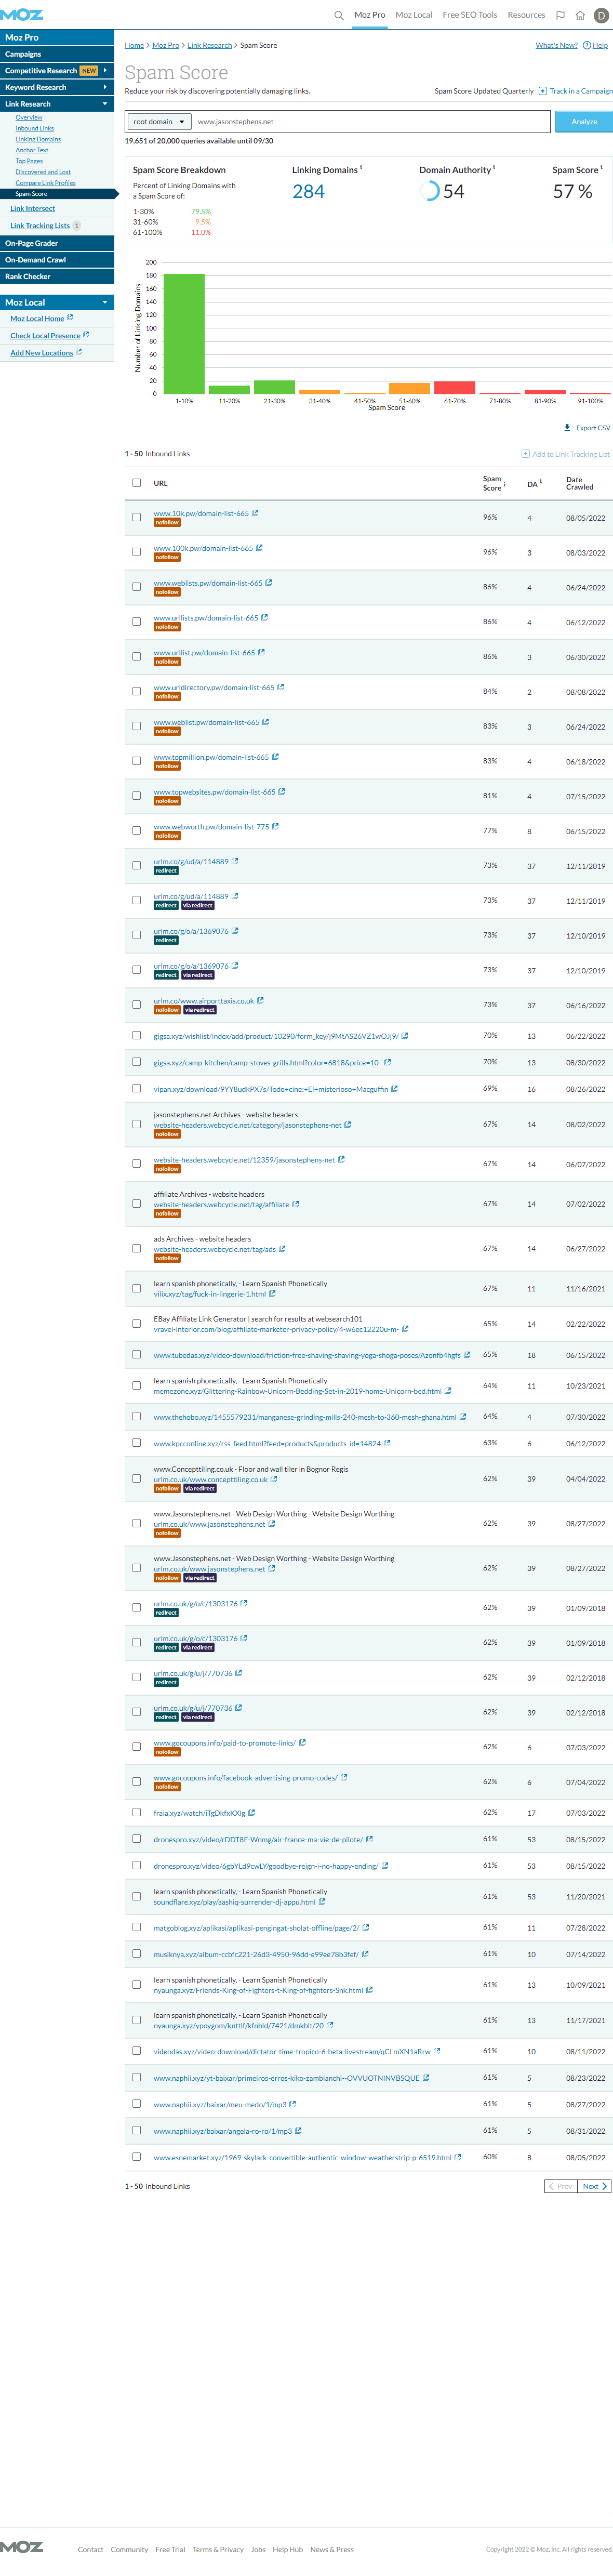Click the Link Research breadcrumb

pyautogui.click(x=210, y=45)
